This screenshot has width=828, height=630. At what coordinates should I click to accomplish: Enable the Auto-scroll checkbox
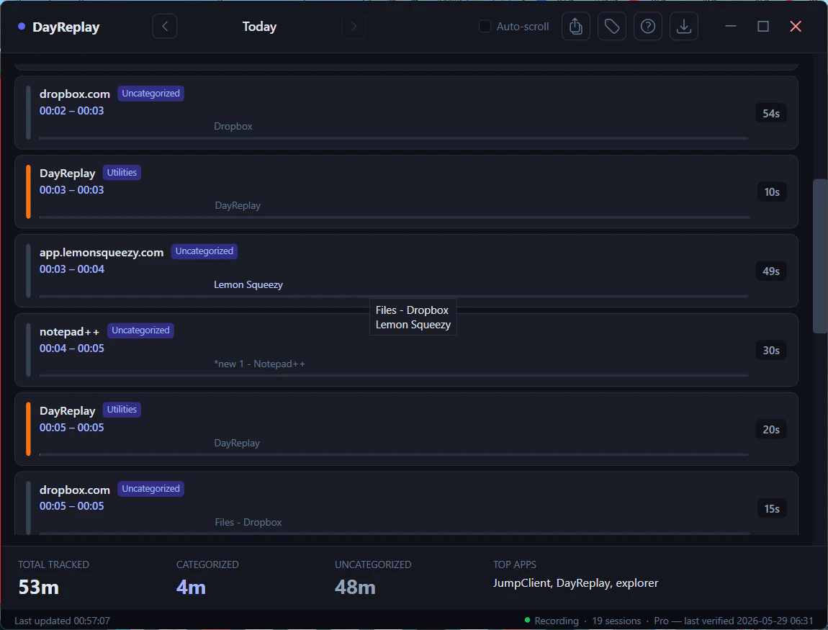point(485,27)
